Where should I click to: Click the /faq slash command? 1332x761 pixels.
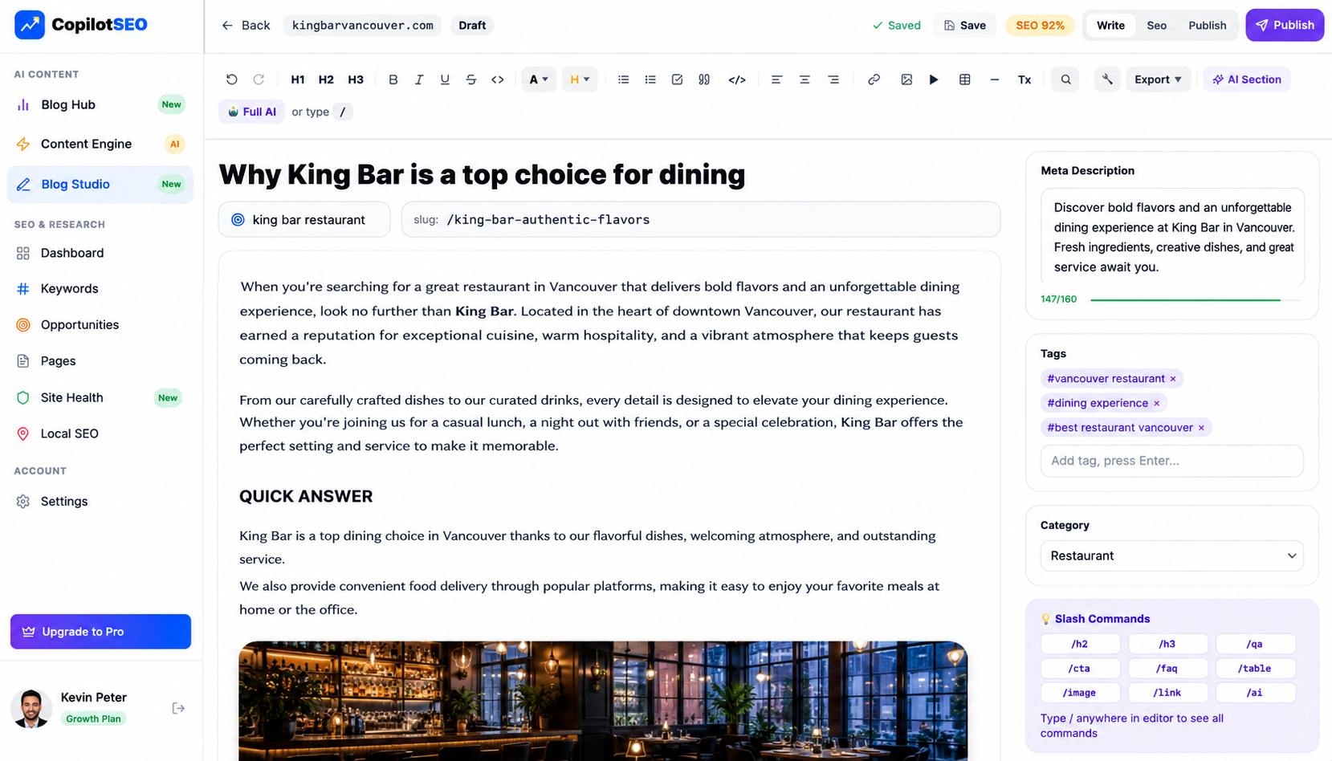[1167, 668]
